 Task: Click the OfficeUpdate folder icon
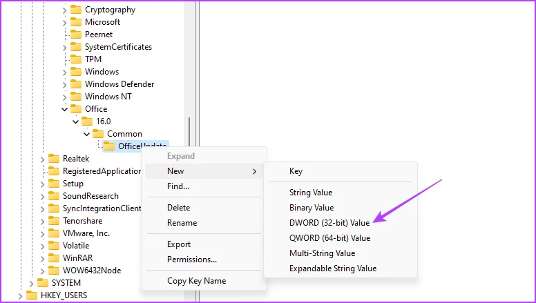point(109,146)
